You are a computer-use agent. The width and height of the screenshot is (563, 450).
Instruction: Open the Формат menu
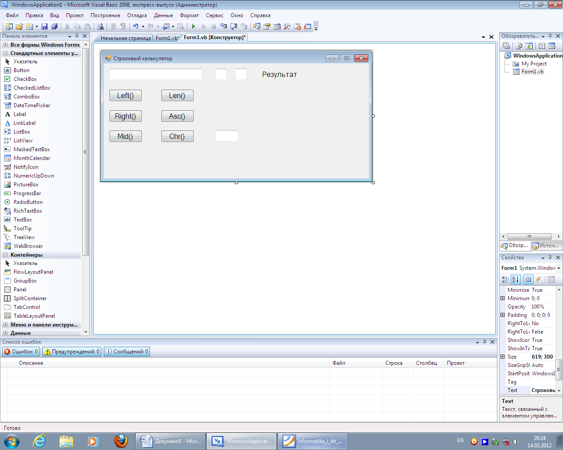click(190, 15)
